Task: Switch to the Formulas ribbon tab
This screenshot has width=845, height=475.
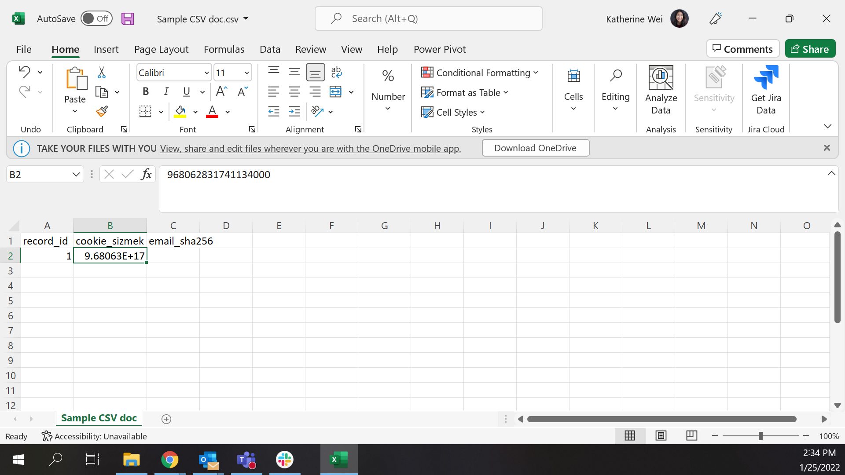Action: (224, 49)
